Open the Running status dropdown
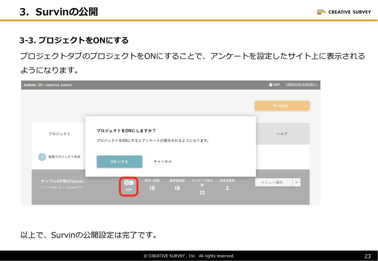 [282, 106]
